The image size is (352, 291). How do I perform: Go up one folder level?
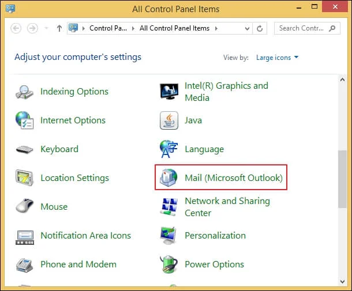pyautogui.click(x=59, y=28)
